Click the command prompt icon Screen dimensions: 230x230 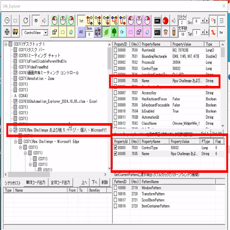pos(157,20)
